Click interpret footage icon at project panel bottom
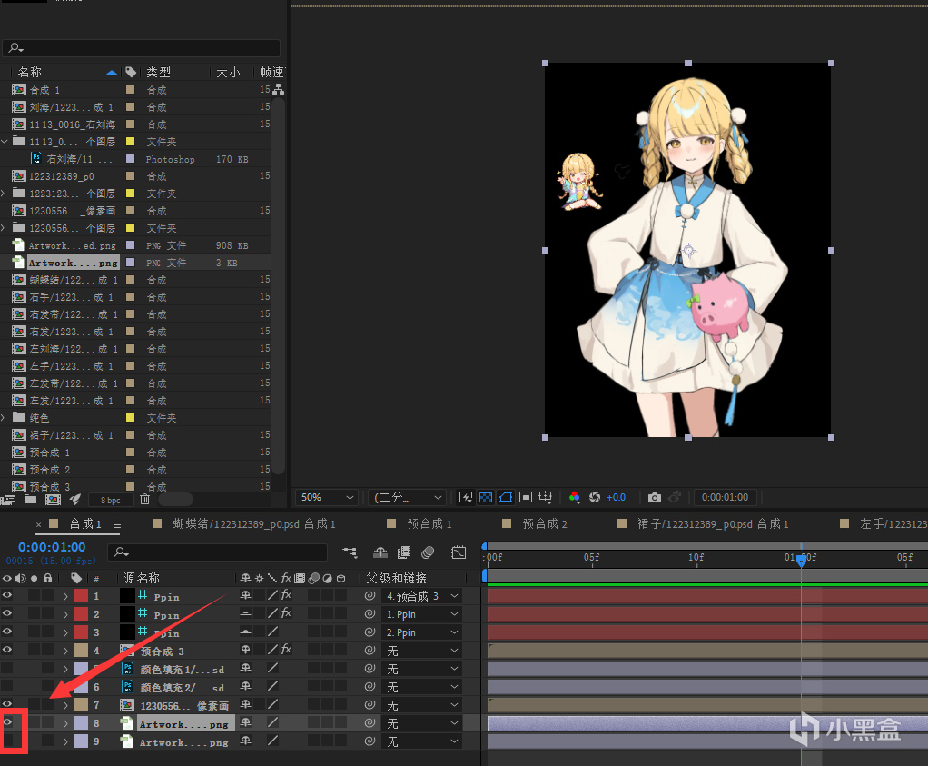928x766 pixels. [7, 500]
